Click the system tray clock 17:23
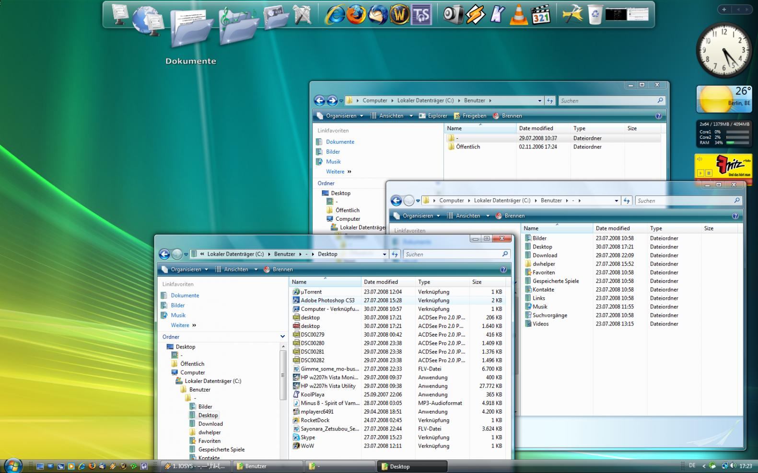758x473 pixels. 746,466
